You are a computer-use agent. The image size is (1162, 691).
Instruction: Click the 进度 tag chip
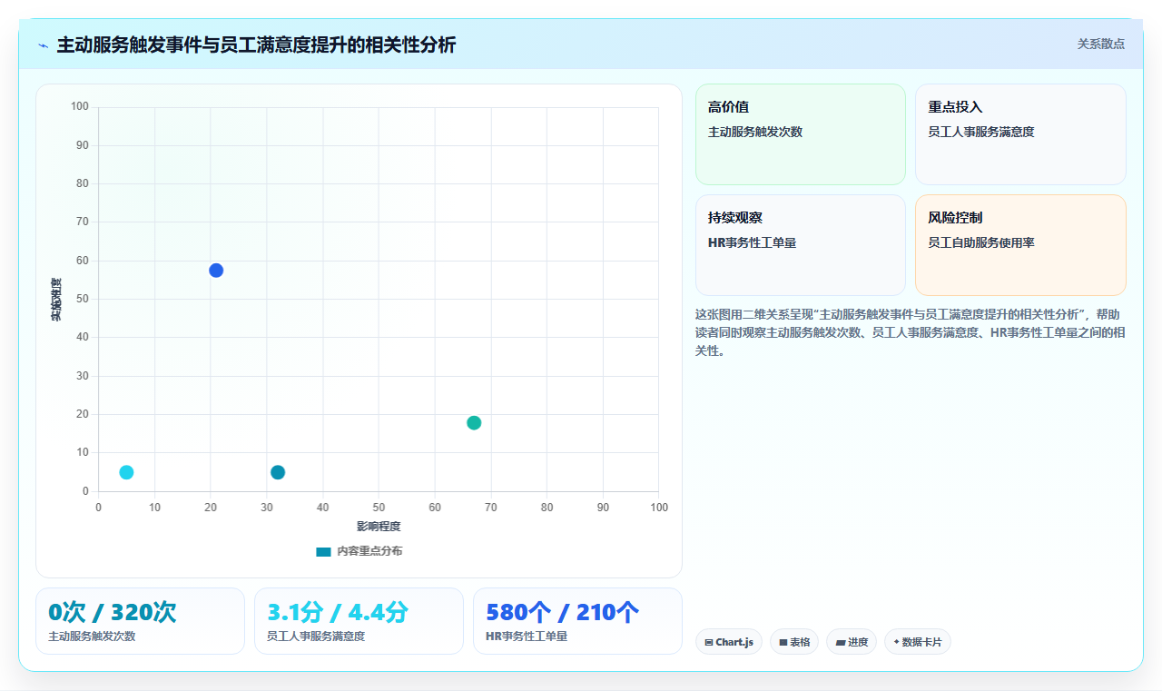(x=852, y=642)
